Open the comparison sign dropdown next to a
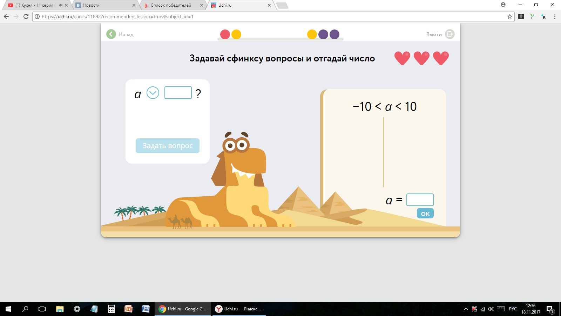Image resolution: width=561 pixels, height=316 pixels. pos(152,92)
